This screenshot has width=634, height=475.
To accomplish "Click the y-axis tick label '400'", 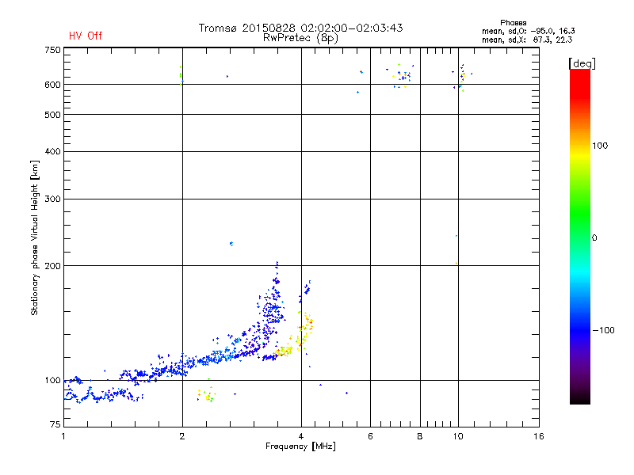I will 52,151.
